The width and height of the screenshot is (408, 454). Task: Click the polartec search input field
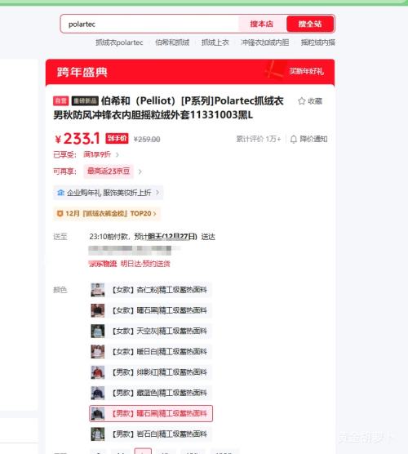(x=150, y=24)
